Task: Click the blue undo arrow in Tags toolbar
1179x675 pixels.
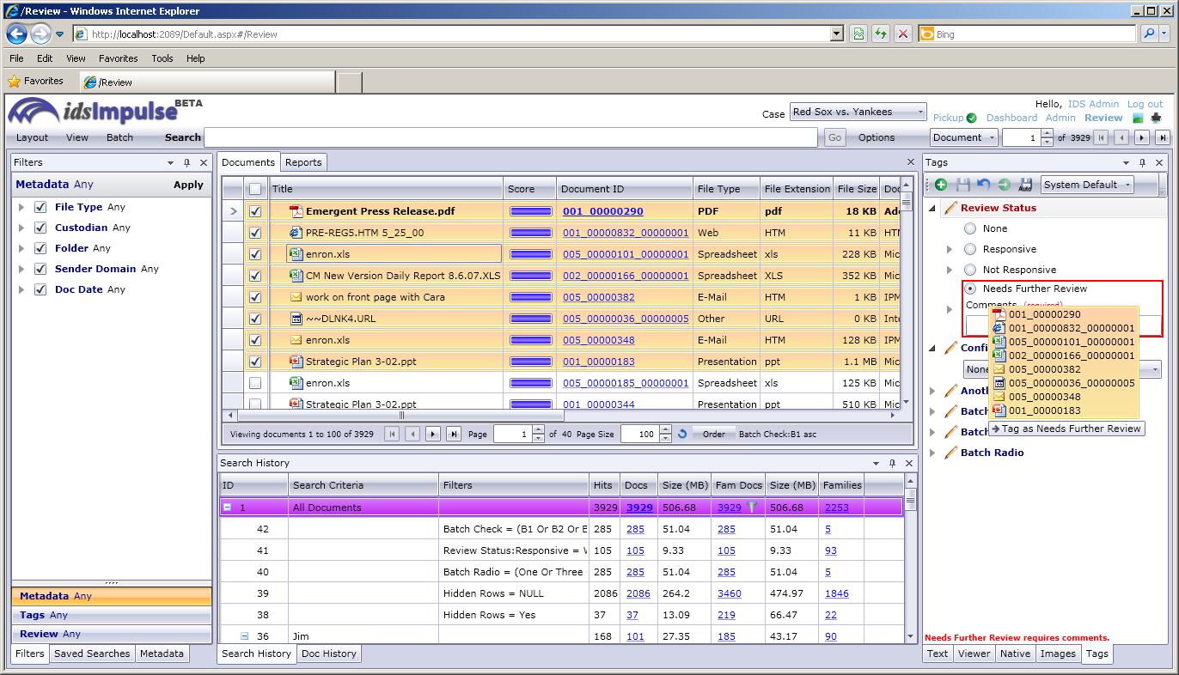Action: (x=984, y=185)
